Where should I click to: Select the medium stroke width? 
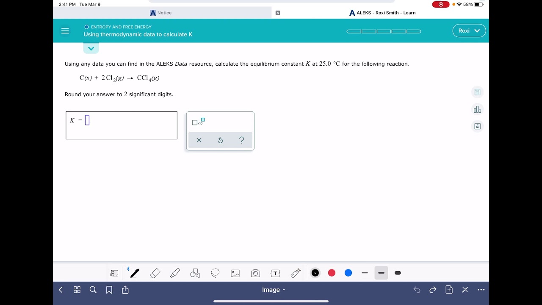[x=381, y=273]
